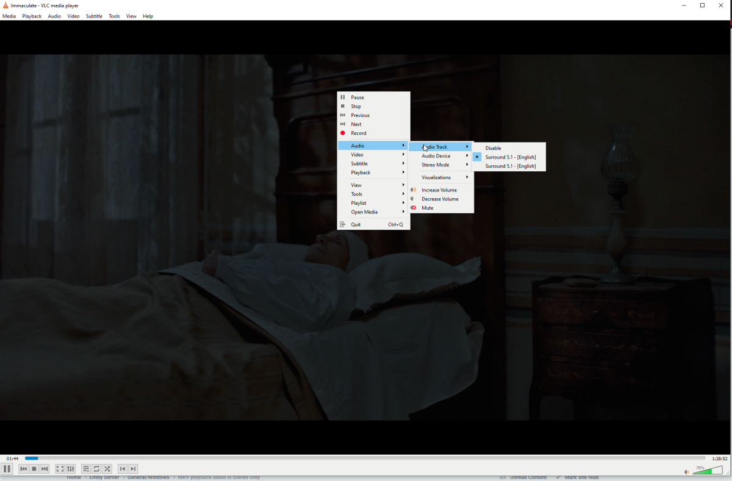Expand the Visualizations submenu

coord(441,177)
